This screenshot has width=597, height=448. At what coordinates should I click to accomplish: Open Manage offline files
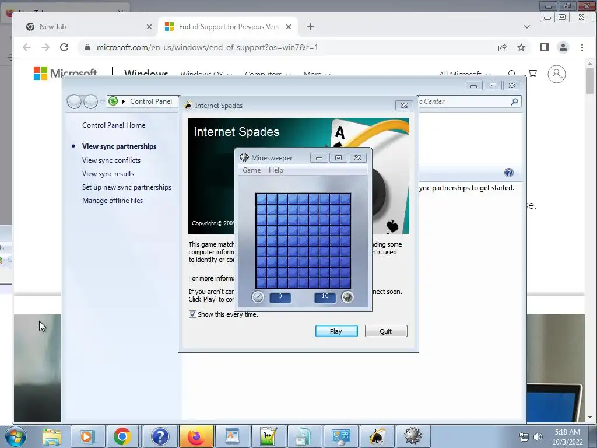(113, 201)
